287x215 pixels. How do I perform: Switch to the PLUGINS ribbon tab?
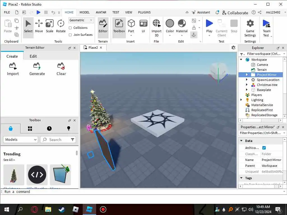(144, 12)
